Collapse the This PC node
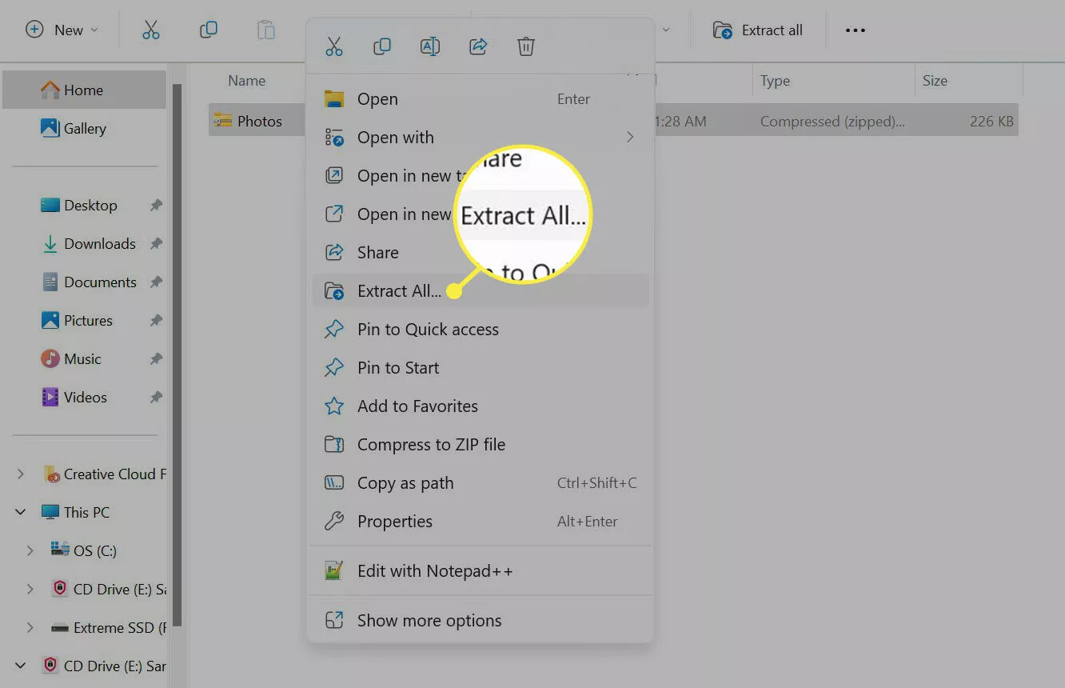The image size is (1065, 688). (x=21, y=513)
